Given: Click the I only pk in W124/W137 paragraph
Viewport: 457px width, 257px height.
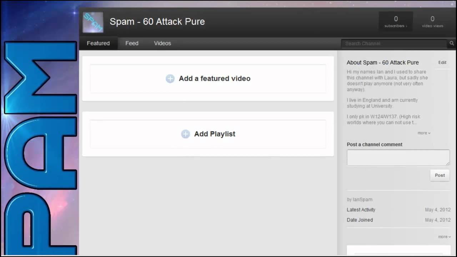Looking at the screenshot, I should tap(383, 120).
